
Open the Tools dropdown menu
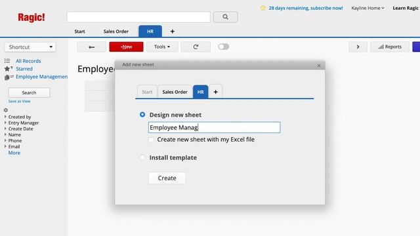(162, 47)
